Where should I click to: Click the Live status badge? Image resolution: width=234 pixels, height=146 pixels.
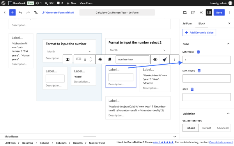(x=30, y=3)
